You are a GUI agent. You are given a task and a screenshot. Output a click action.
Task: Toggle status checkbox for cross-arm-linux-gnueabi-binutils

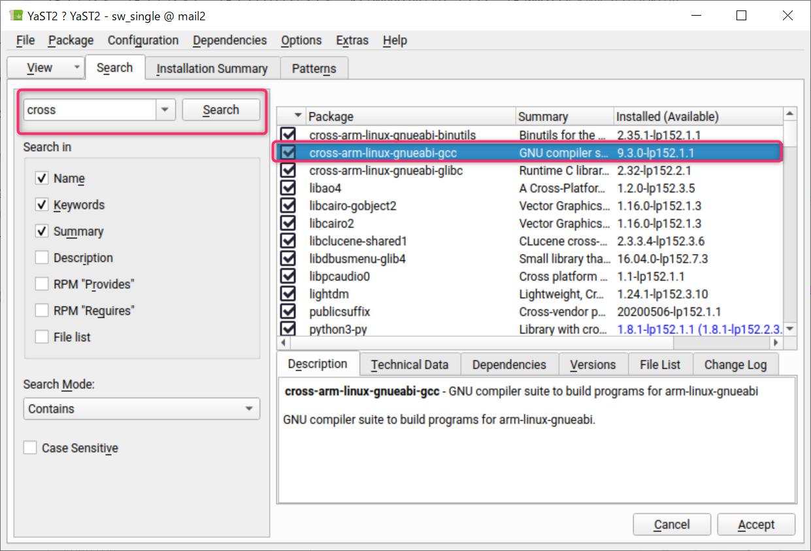(288, 135)
